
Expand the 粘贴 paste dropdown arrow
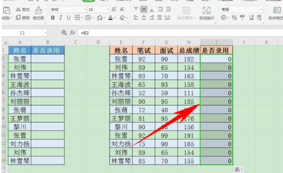[x=11, y=18]
